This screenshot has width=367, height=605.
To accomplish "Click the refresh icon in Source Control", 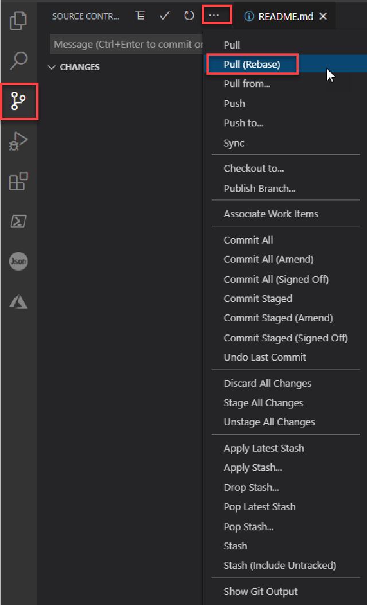I will [x=189, y=16].
